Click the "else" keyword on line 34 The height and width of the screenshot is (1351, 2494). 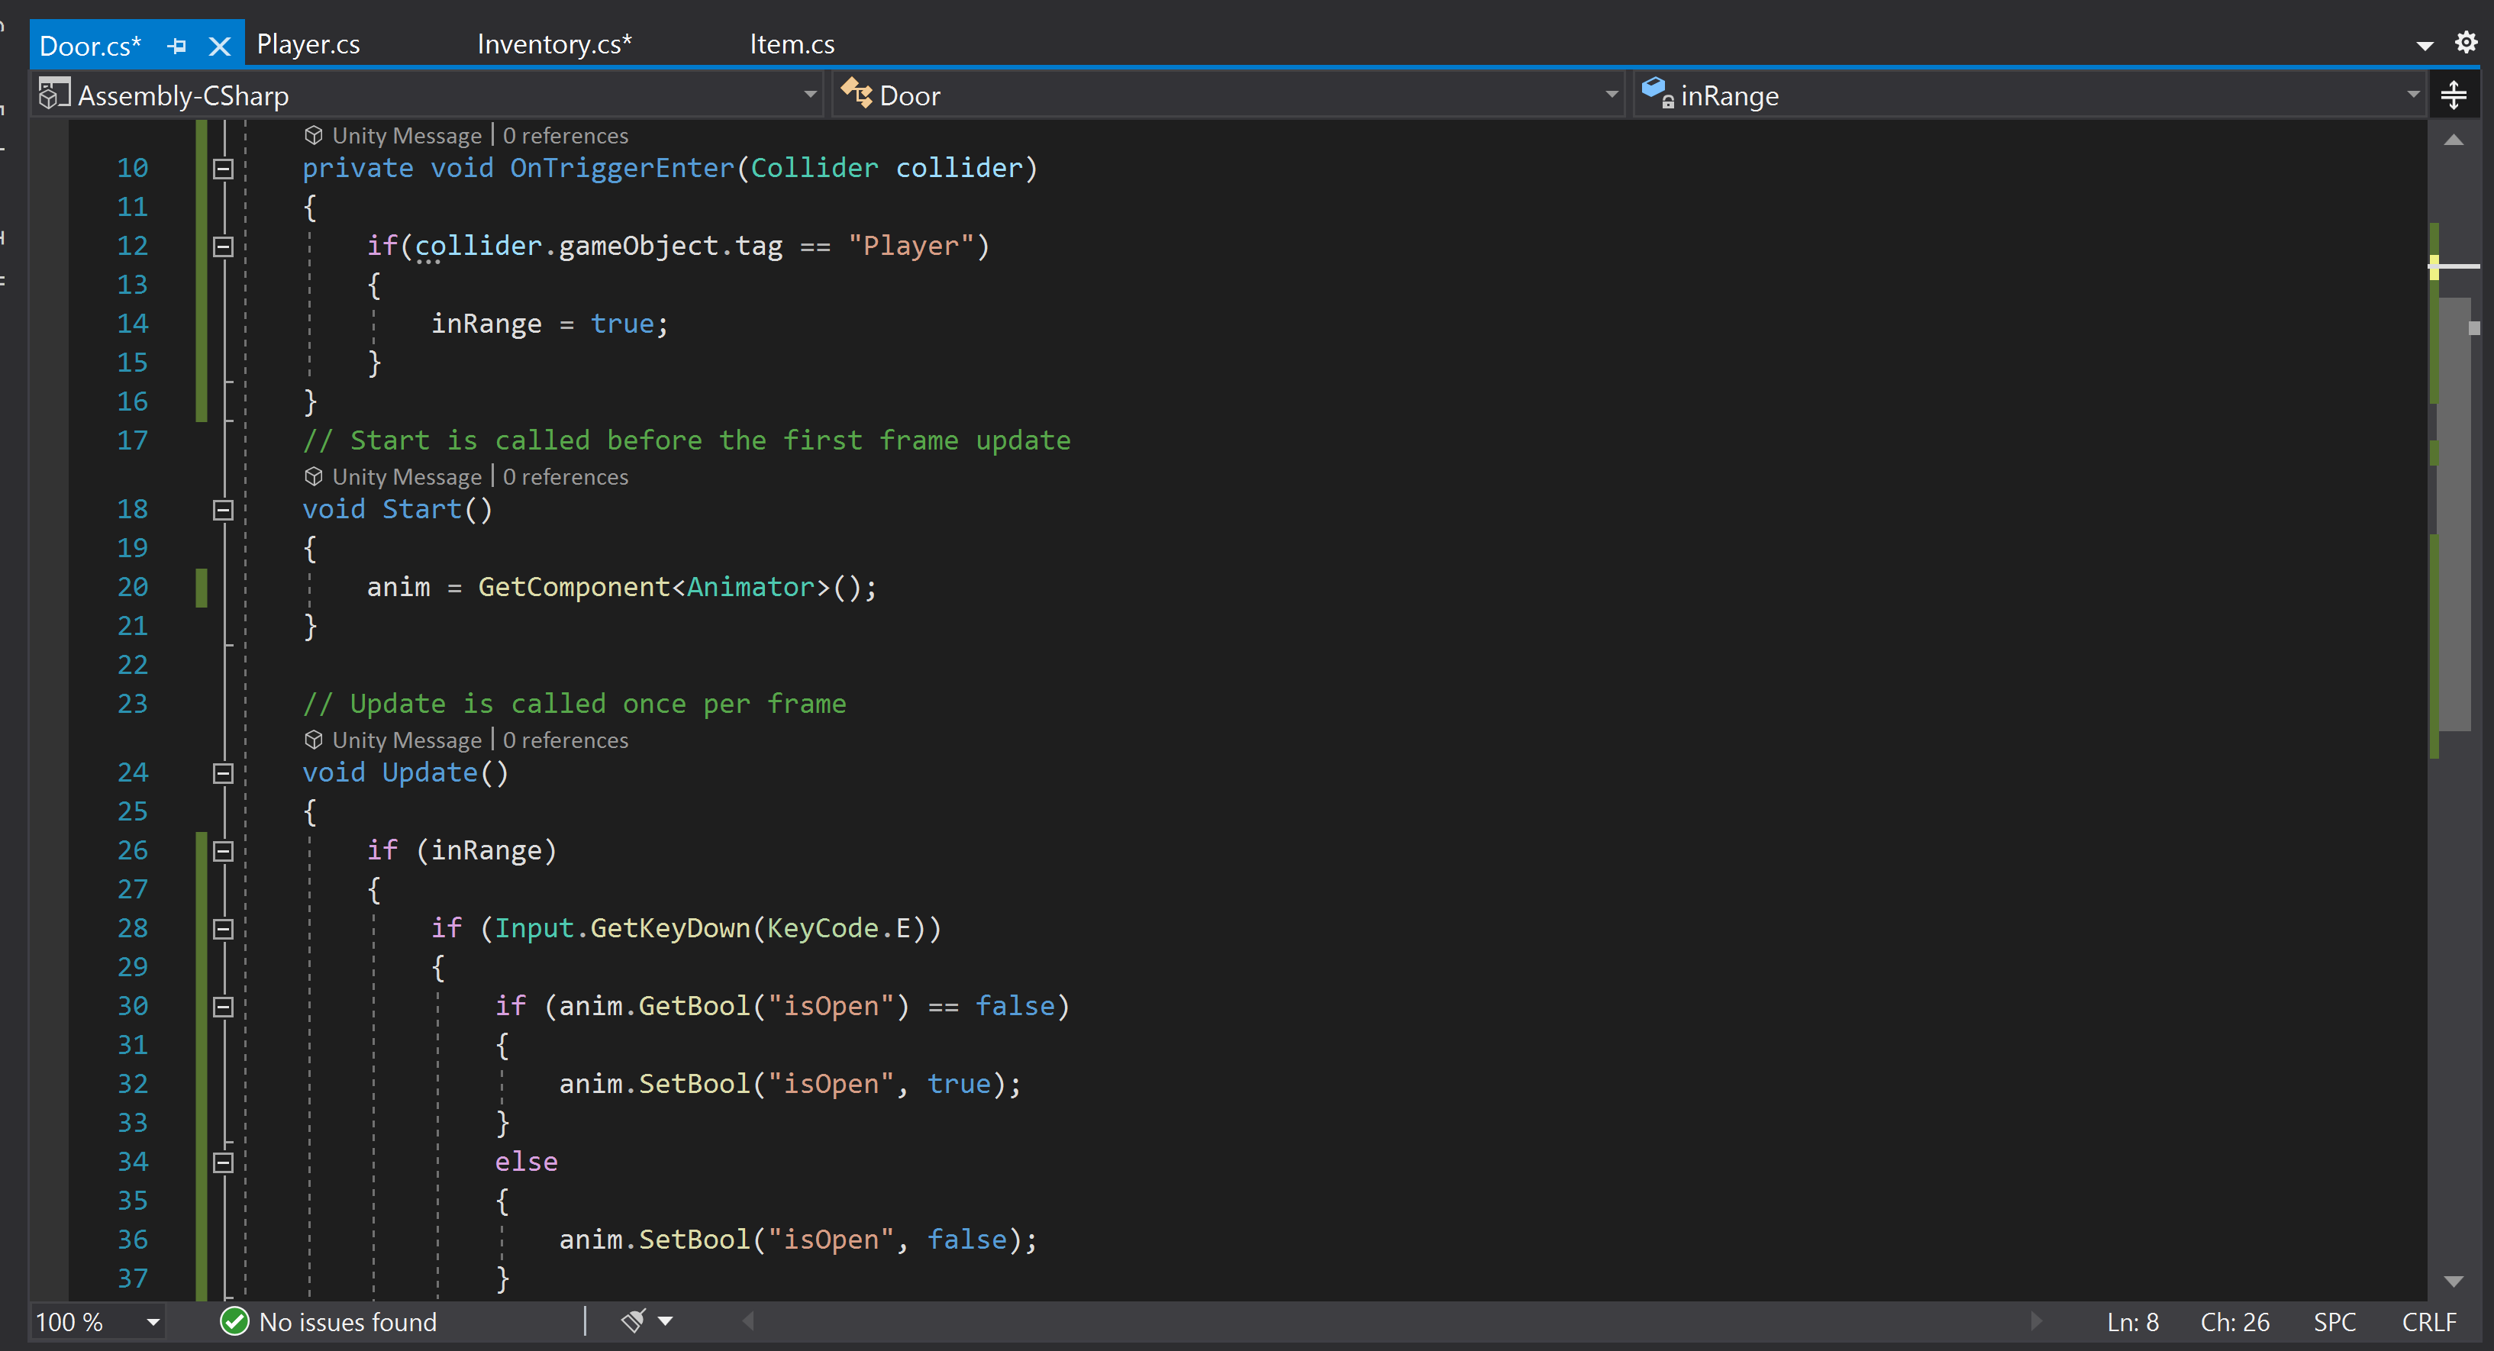pos(526,1162)
